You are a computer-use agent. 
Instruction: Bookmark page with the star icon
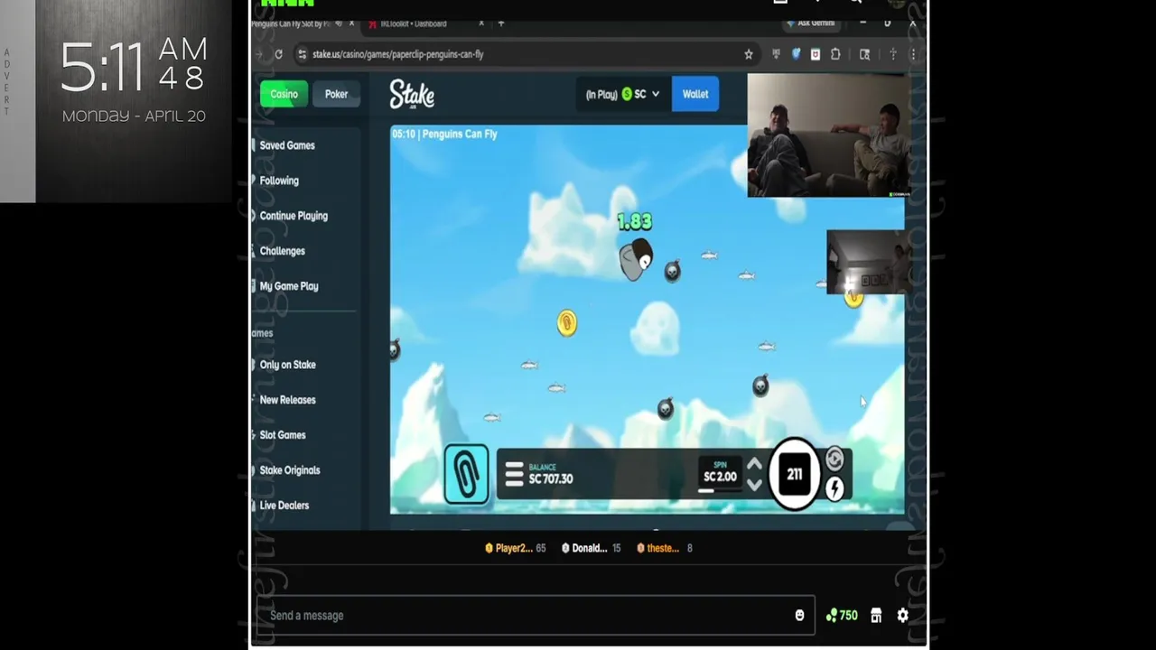click(749, 54)
